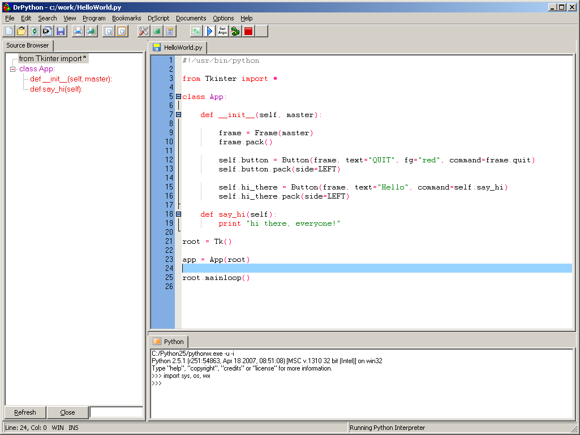Click the orange icon on the Python tab
The width and height of the screenshot is (580, 435).
coord(157,342)
